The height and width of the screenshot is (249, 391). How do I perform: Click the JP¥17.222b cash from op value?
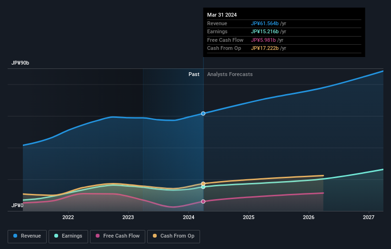265,48
